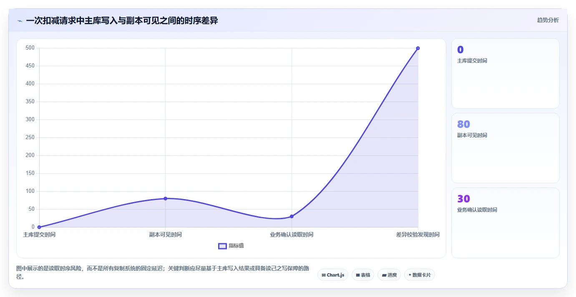Open the 业务确认读取时间 stat card showing 30
This screenshot has height=297, width=576.
point(505,223)
